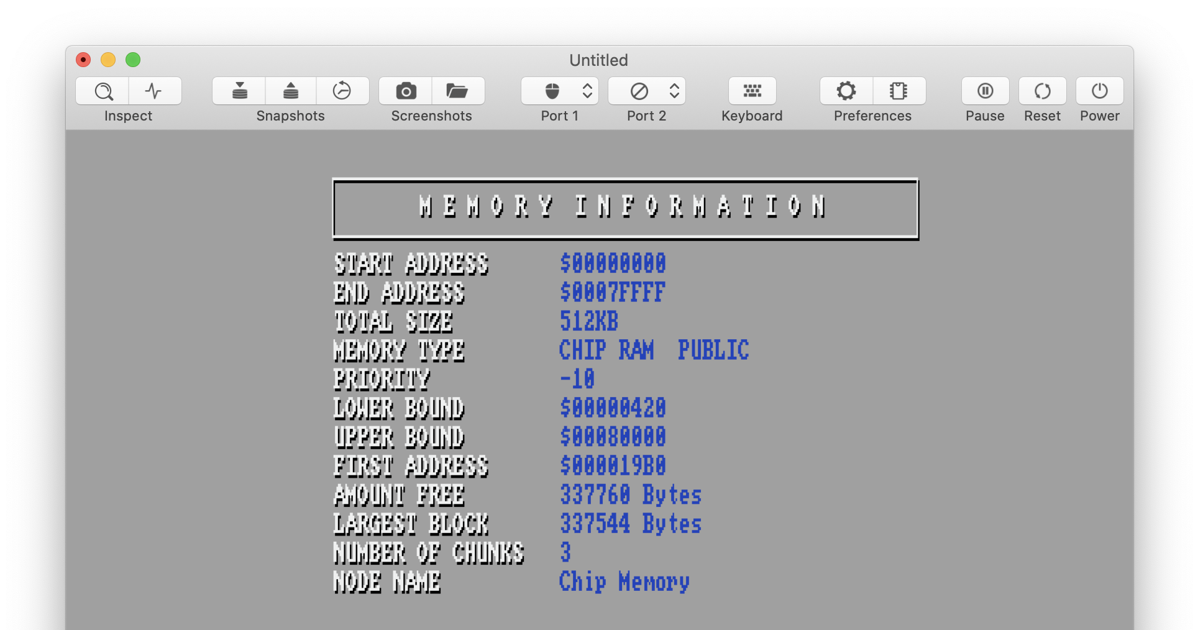Open the Port 2 no-device dropdown
This screenshot has width=1203, height=630.
point(647,91)
